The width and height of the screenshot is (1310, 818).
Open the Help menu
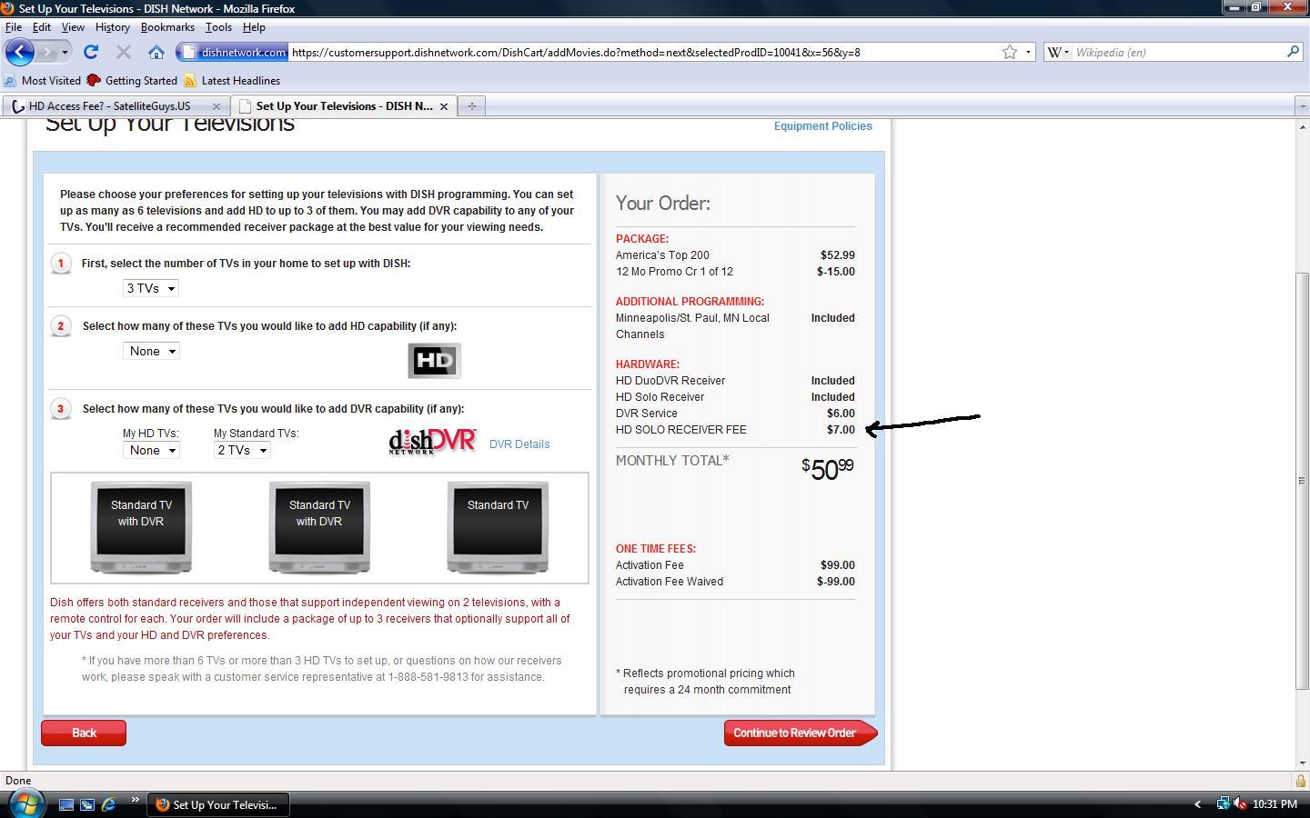click(x=254, y=27)
